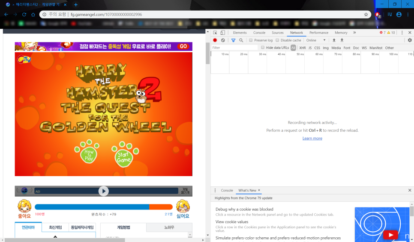Filter requests by Img
The height and width of the screenshot is (242, 414).
click(326, 48)
